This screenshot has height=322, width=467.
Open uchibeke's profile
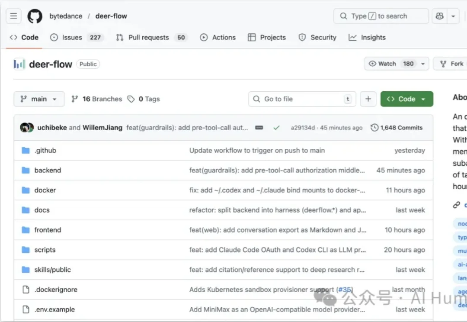click(x=52, y=128)
